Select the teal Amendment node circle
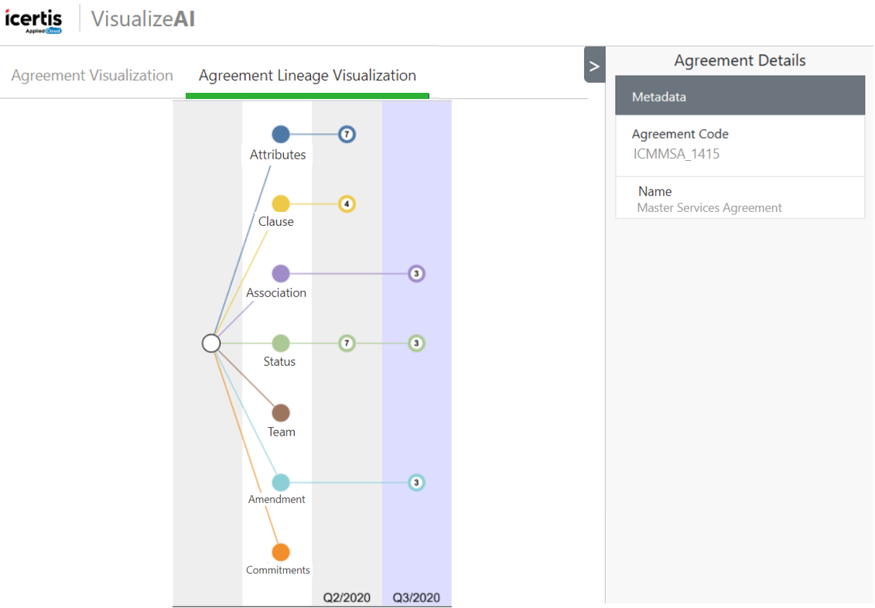The image size is (875, 608). coord(281,483)
